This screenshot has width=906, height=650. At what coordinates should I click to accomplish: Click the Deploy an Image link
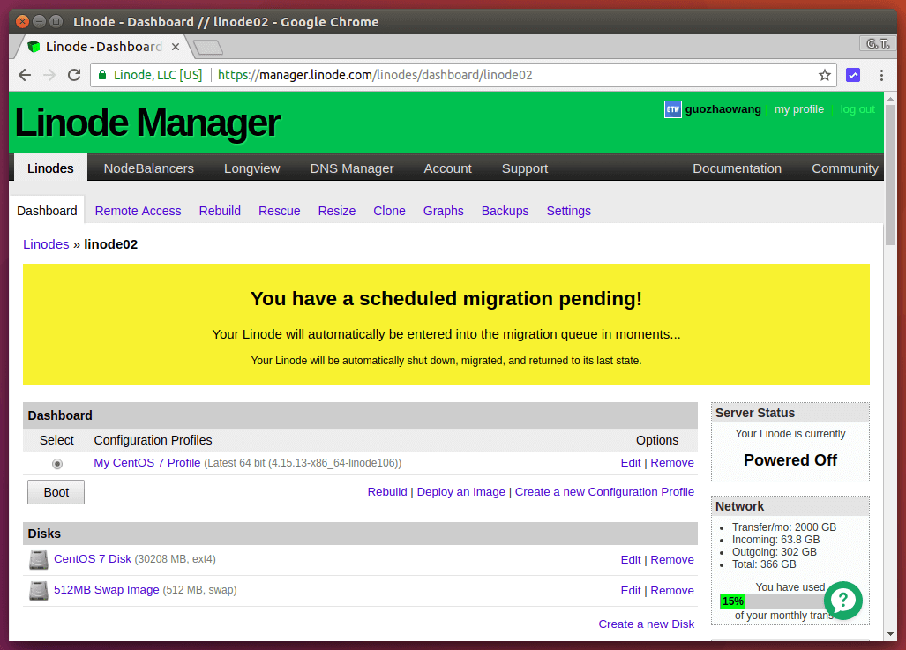460,492
